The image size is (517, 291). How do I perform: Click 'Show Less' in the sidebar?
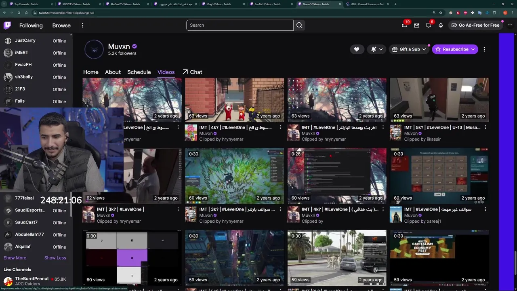55,258
